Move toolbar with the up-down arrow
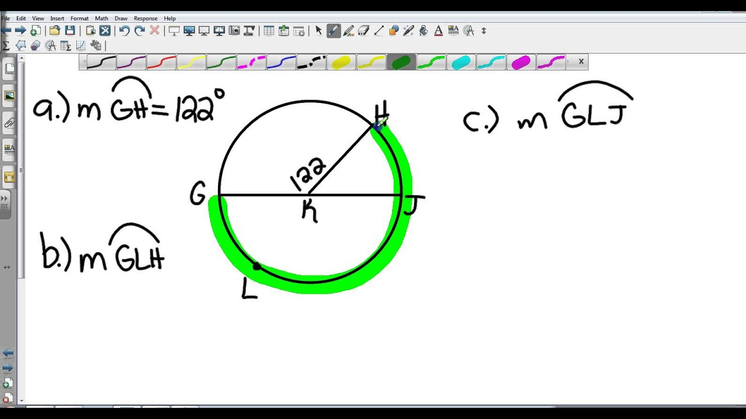 click(484, 31)
